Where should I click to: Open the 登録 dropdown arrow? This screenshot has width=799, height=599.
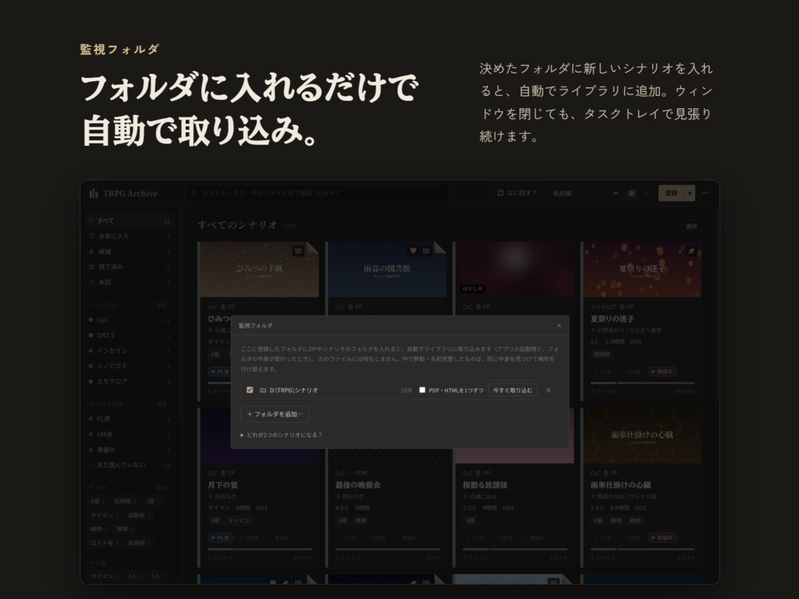tap(690, 193)
